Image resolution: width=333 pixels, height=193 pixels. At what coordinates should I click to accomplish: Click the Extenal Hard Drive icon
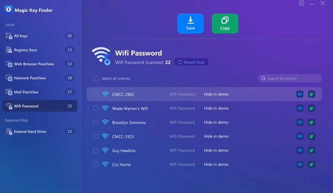pos(9,132)
